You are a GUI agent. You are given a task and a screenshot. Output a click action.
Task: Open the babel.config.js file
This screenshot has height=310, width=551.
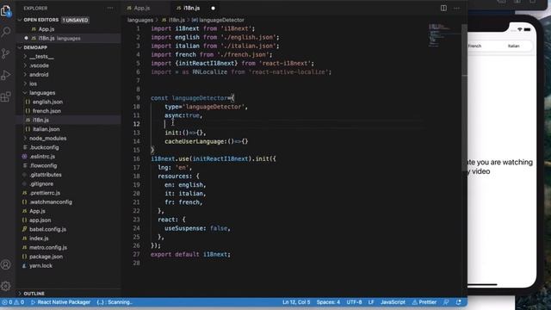pos(47,230)
